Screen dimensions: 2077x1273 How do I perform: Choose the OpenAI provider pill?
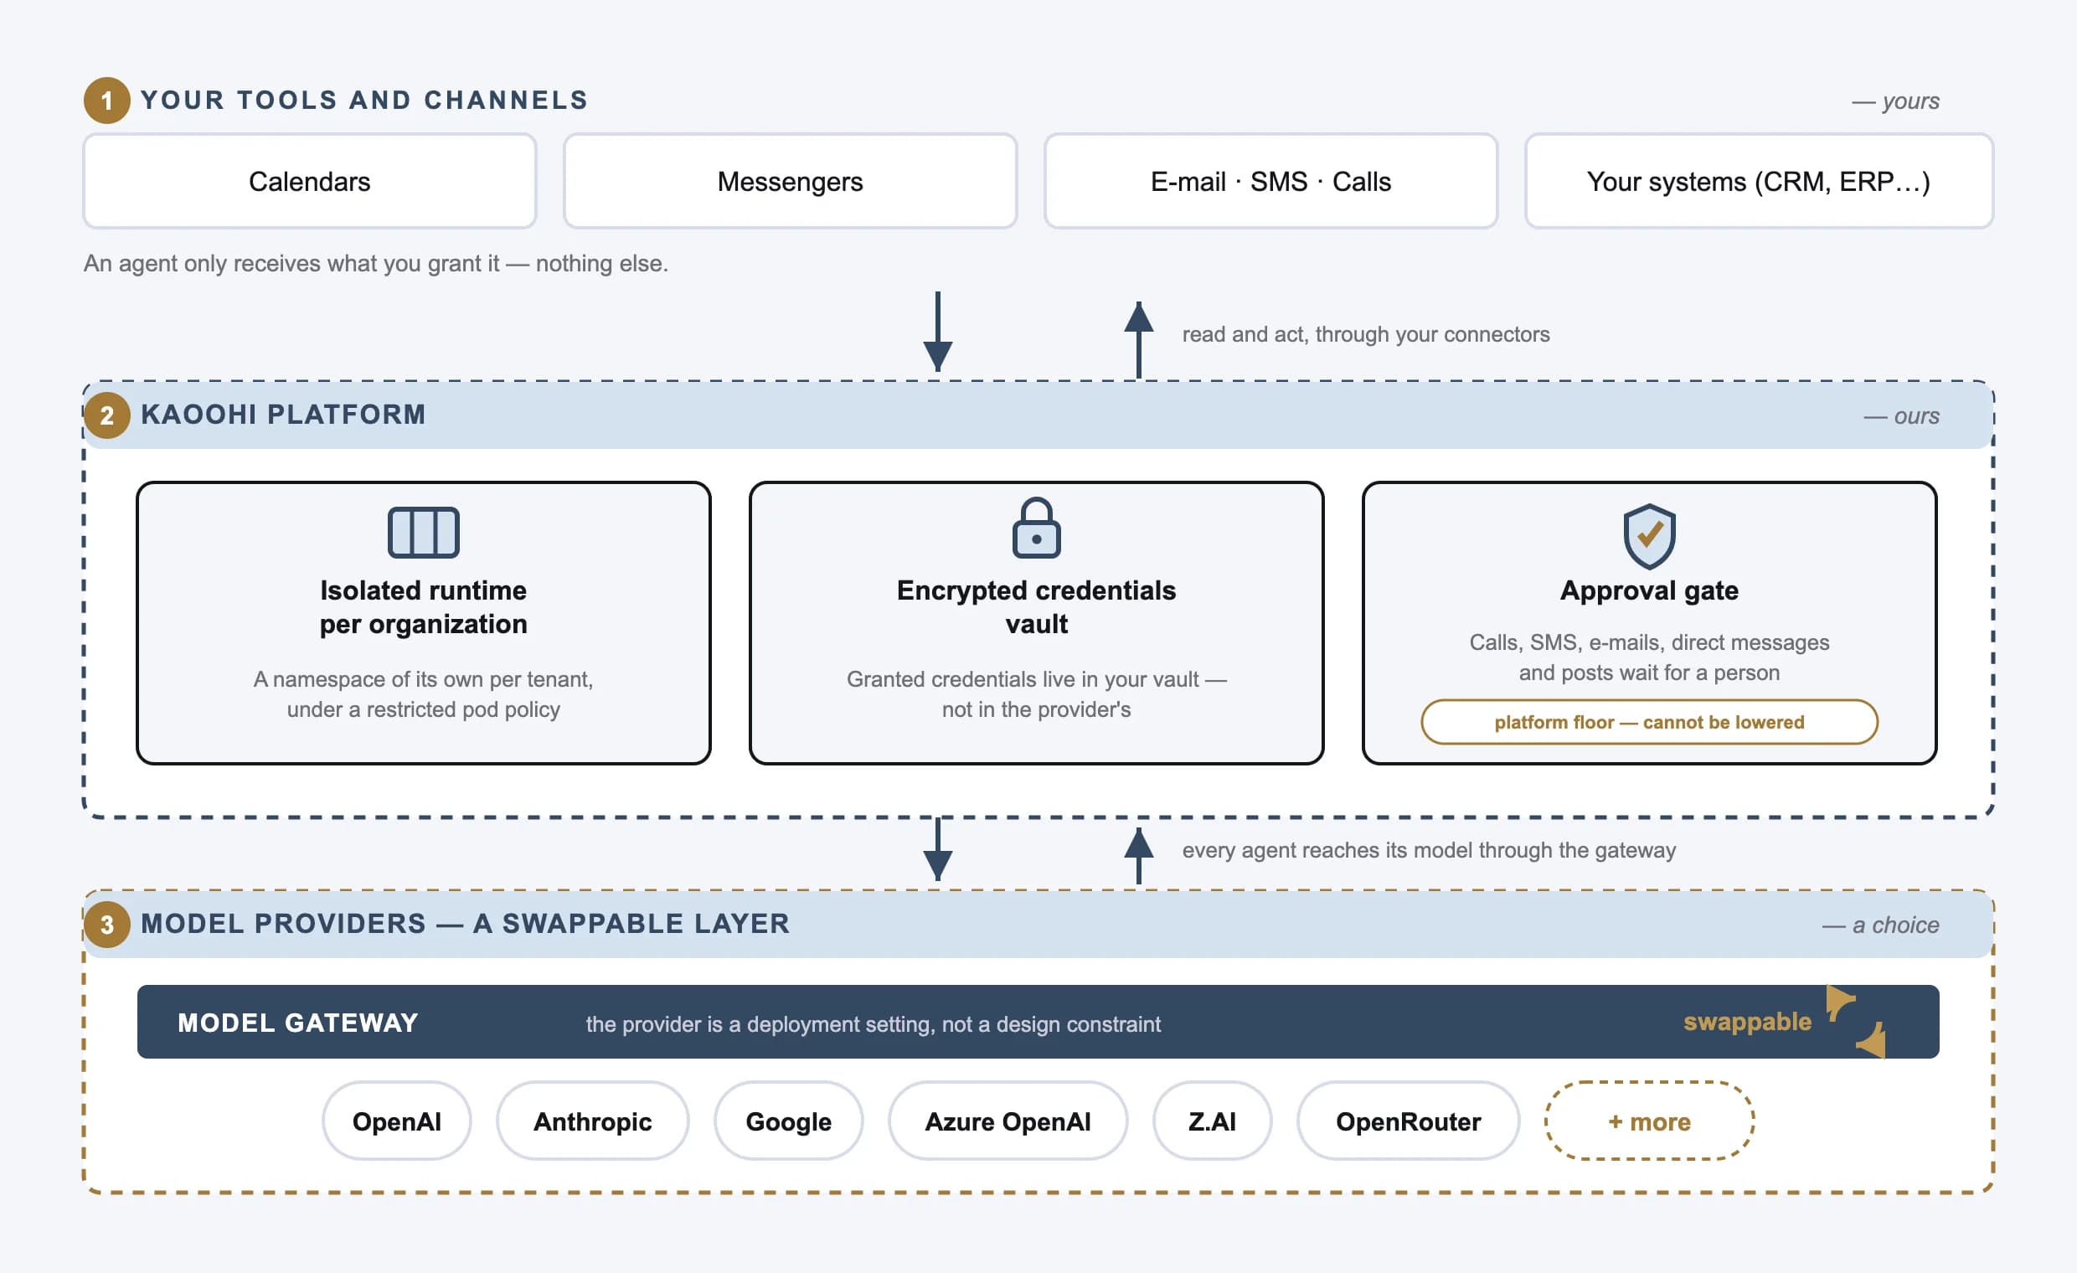tap(396, 1121)
